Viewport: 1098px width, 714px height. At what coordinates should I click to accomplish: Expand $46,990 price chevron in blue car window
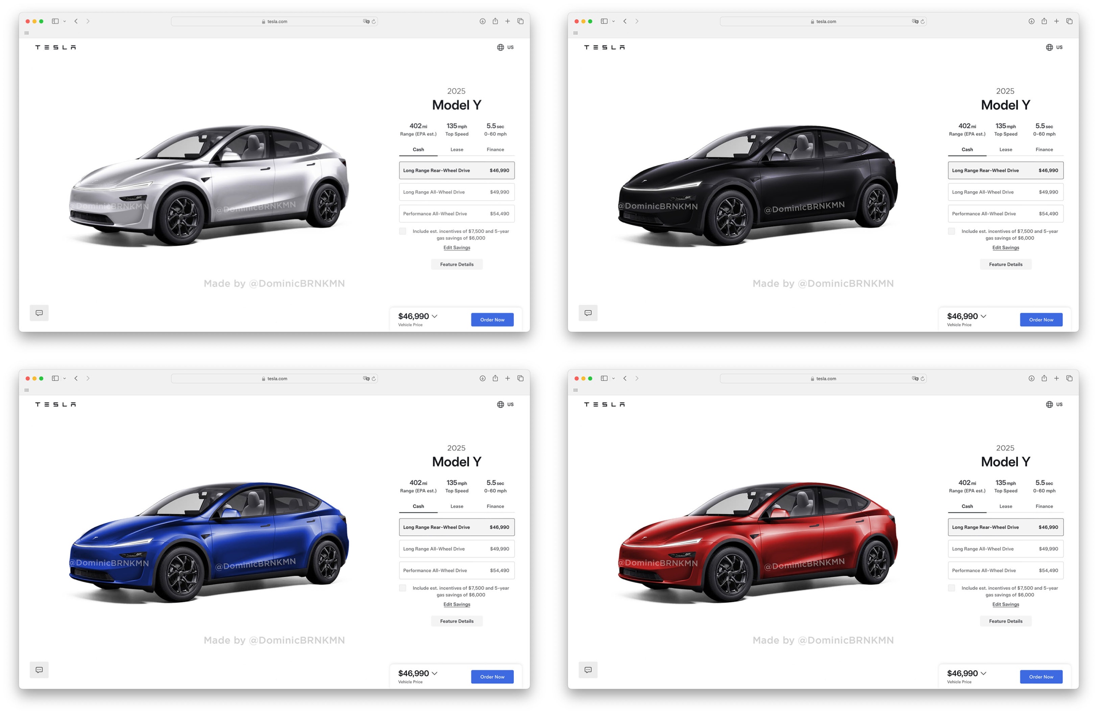click(434, 673)
